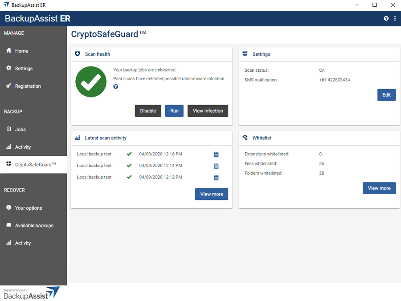Open the help question mark in header
401x301 pixels.
[x=386, y=18]
